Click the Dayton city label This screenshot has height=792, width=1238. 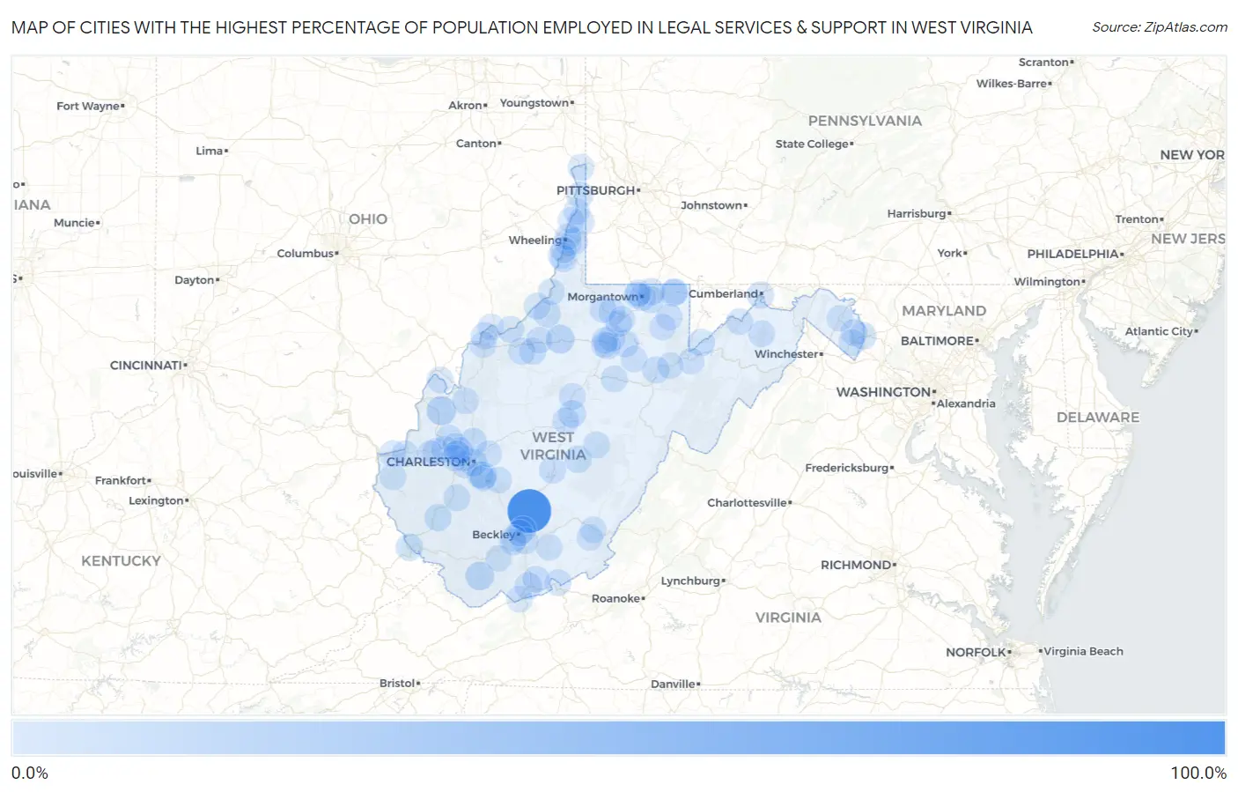[x=195, y=280]
